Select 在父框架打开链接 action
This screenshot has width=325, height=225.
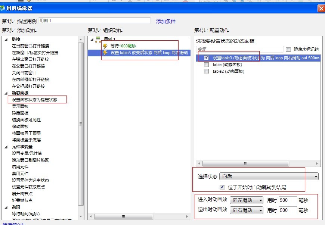click(x=28, y=86)
